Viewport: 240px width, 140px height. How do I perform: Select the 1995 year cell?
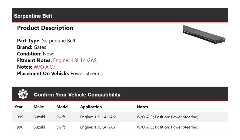(x=19, y=117)
